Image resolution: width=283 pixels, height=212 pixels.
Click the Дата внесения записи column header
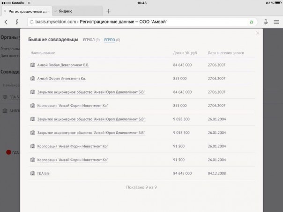tap(226, 53)
